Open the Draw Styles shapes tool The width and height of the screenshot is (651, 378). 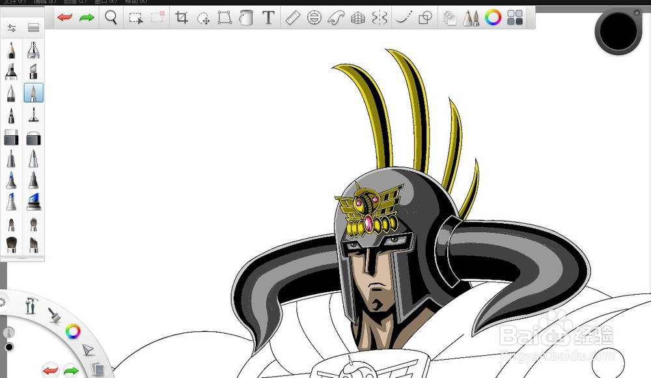(x=426, y=18)
